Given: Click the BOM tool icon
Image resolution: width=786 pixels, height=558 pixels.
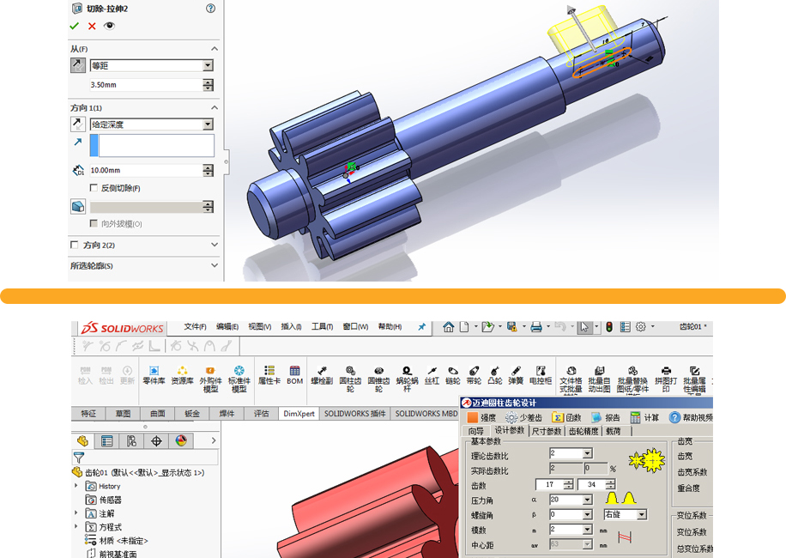Looking at the screenshot, I should (x=295, y=375).
